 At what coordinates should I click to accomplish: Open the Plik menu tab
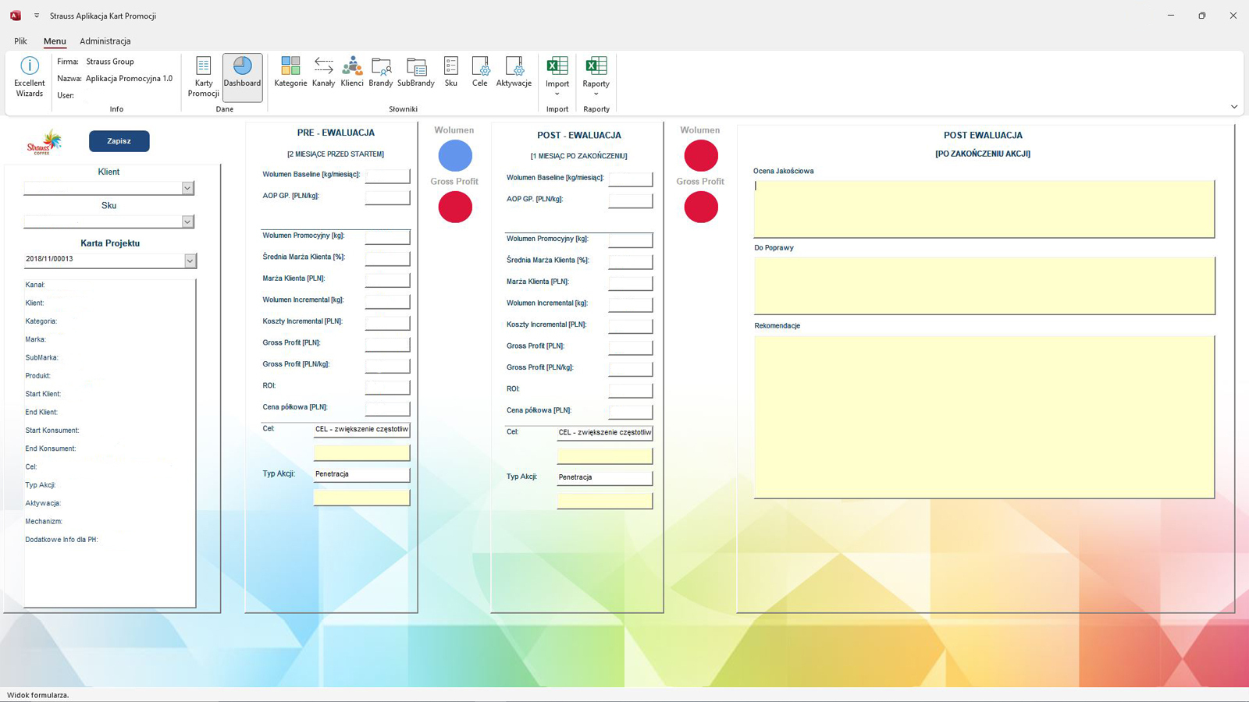click(20, 41)
